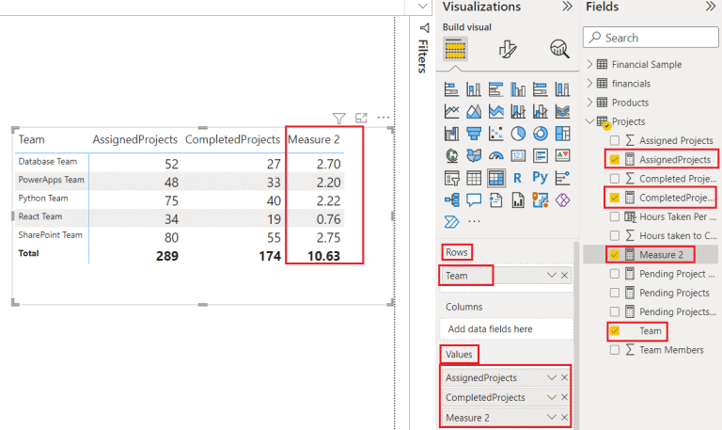
Task: Select the treemap visual
Action: click(x=563, y=134)
